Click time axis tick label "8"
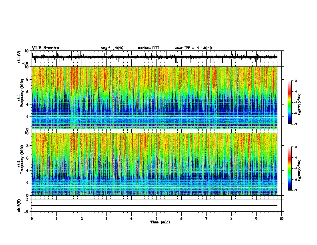Screen dimensions: 317x245 [231, 219]
